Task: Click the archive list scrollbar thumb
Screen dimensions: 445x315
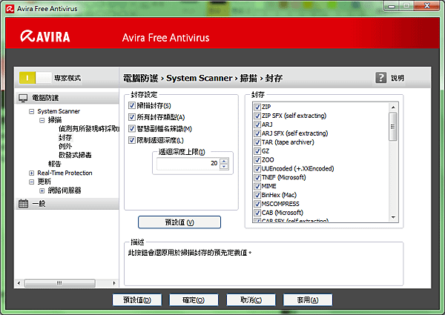Action: pos(393,127)
